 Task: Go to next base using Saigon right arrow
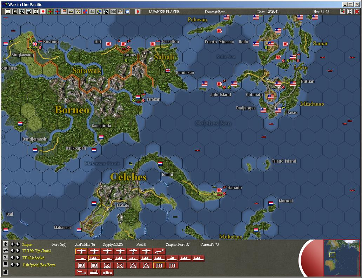[x=18, y=244]
